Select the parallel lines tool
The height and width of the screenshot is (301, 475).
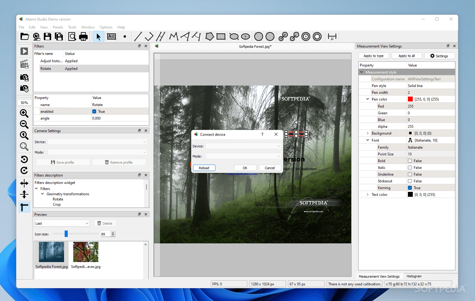click(161, 36)
